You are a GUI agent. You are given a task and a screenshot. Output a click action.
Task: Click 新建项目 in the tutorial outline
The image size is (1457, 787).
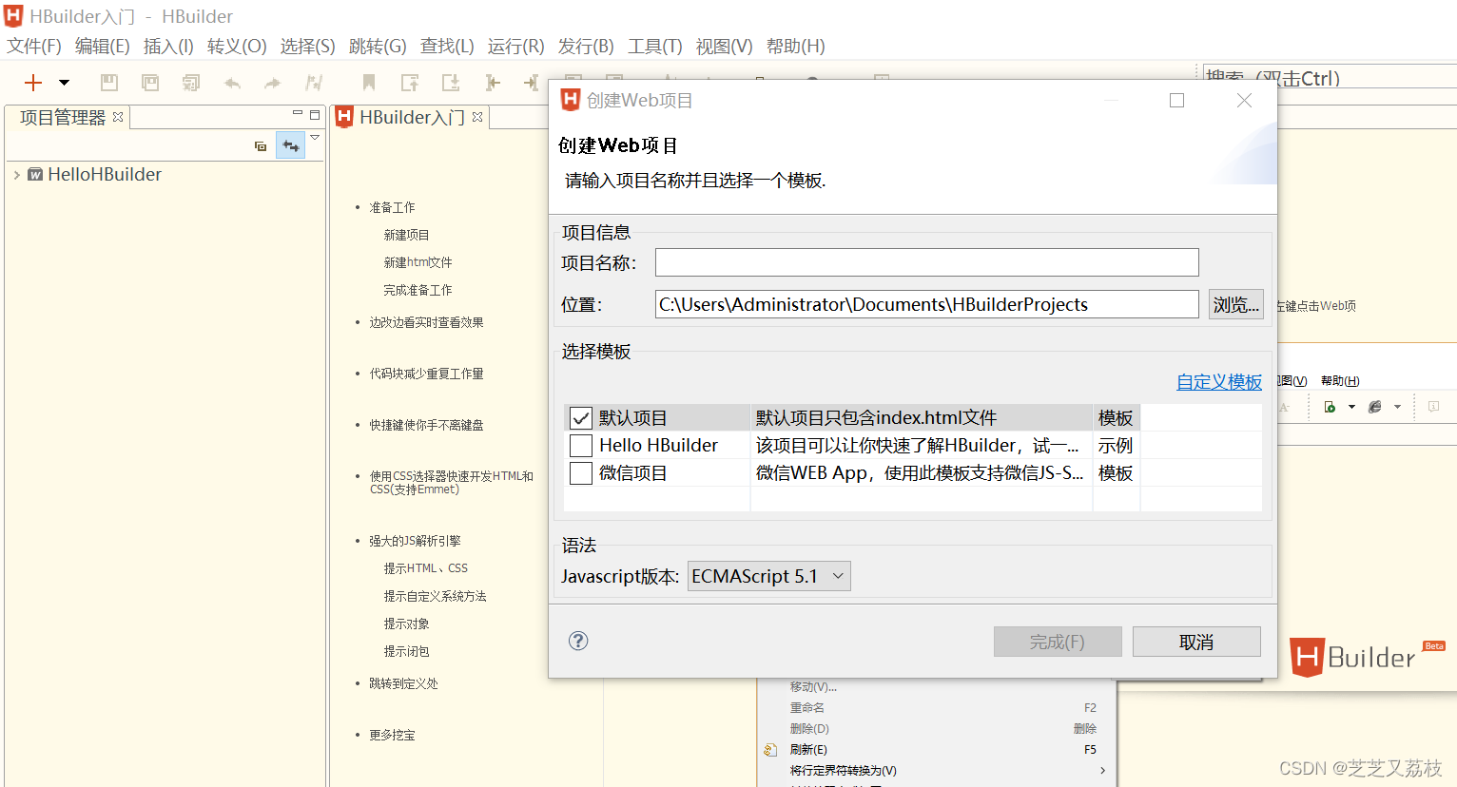coord(406,235)
